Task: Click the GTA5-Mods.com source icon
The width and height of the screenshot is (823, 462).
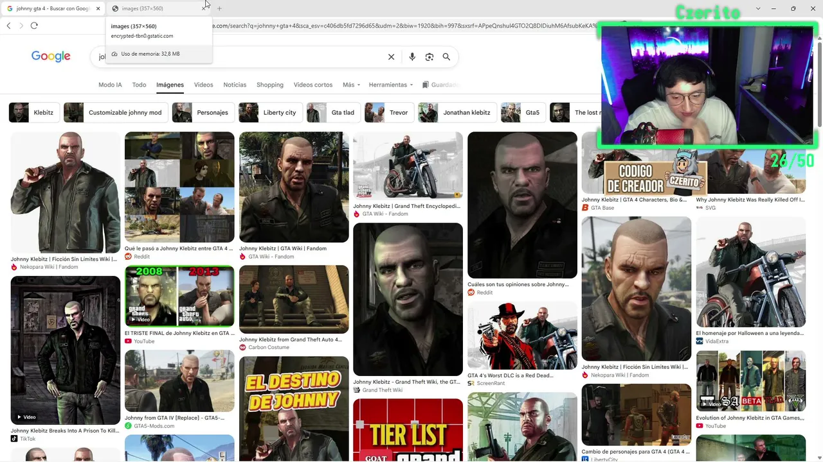Action: tap(128, 426)
